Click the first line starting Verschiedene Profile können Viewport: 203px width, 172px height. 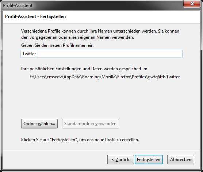pos(100,31)
